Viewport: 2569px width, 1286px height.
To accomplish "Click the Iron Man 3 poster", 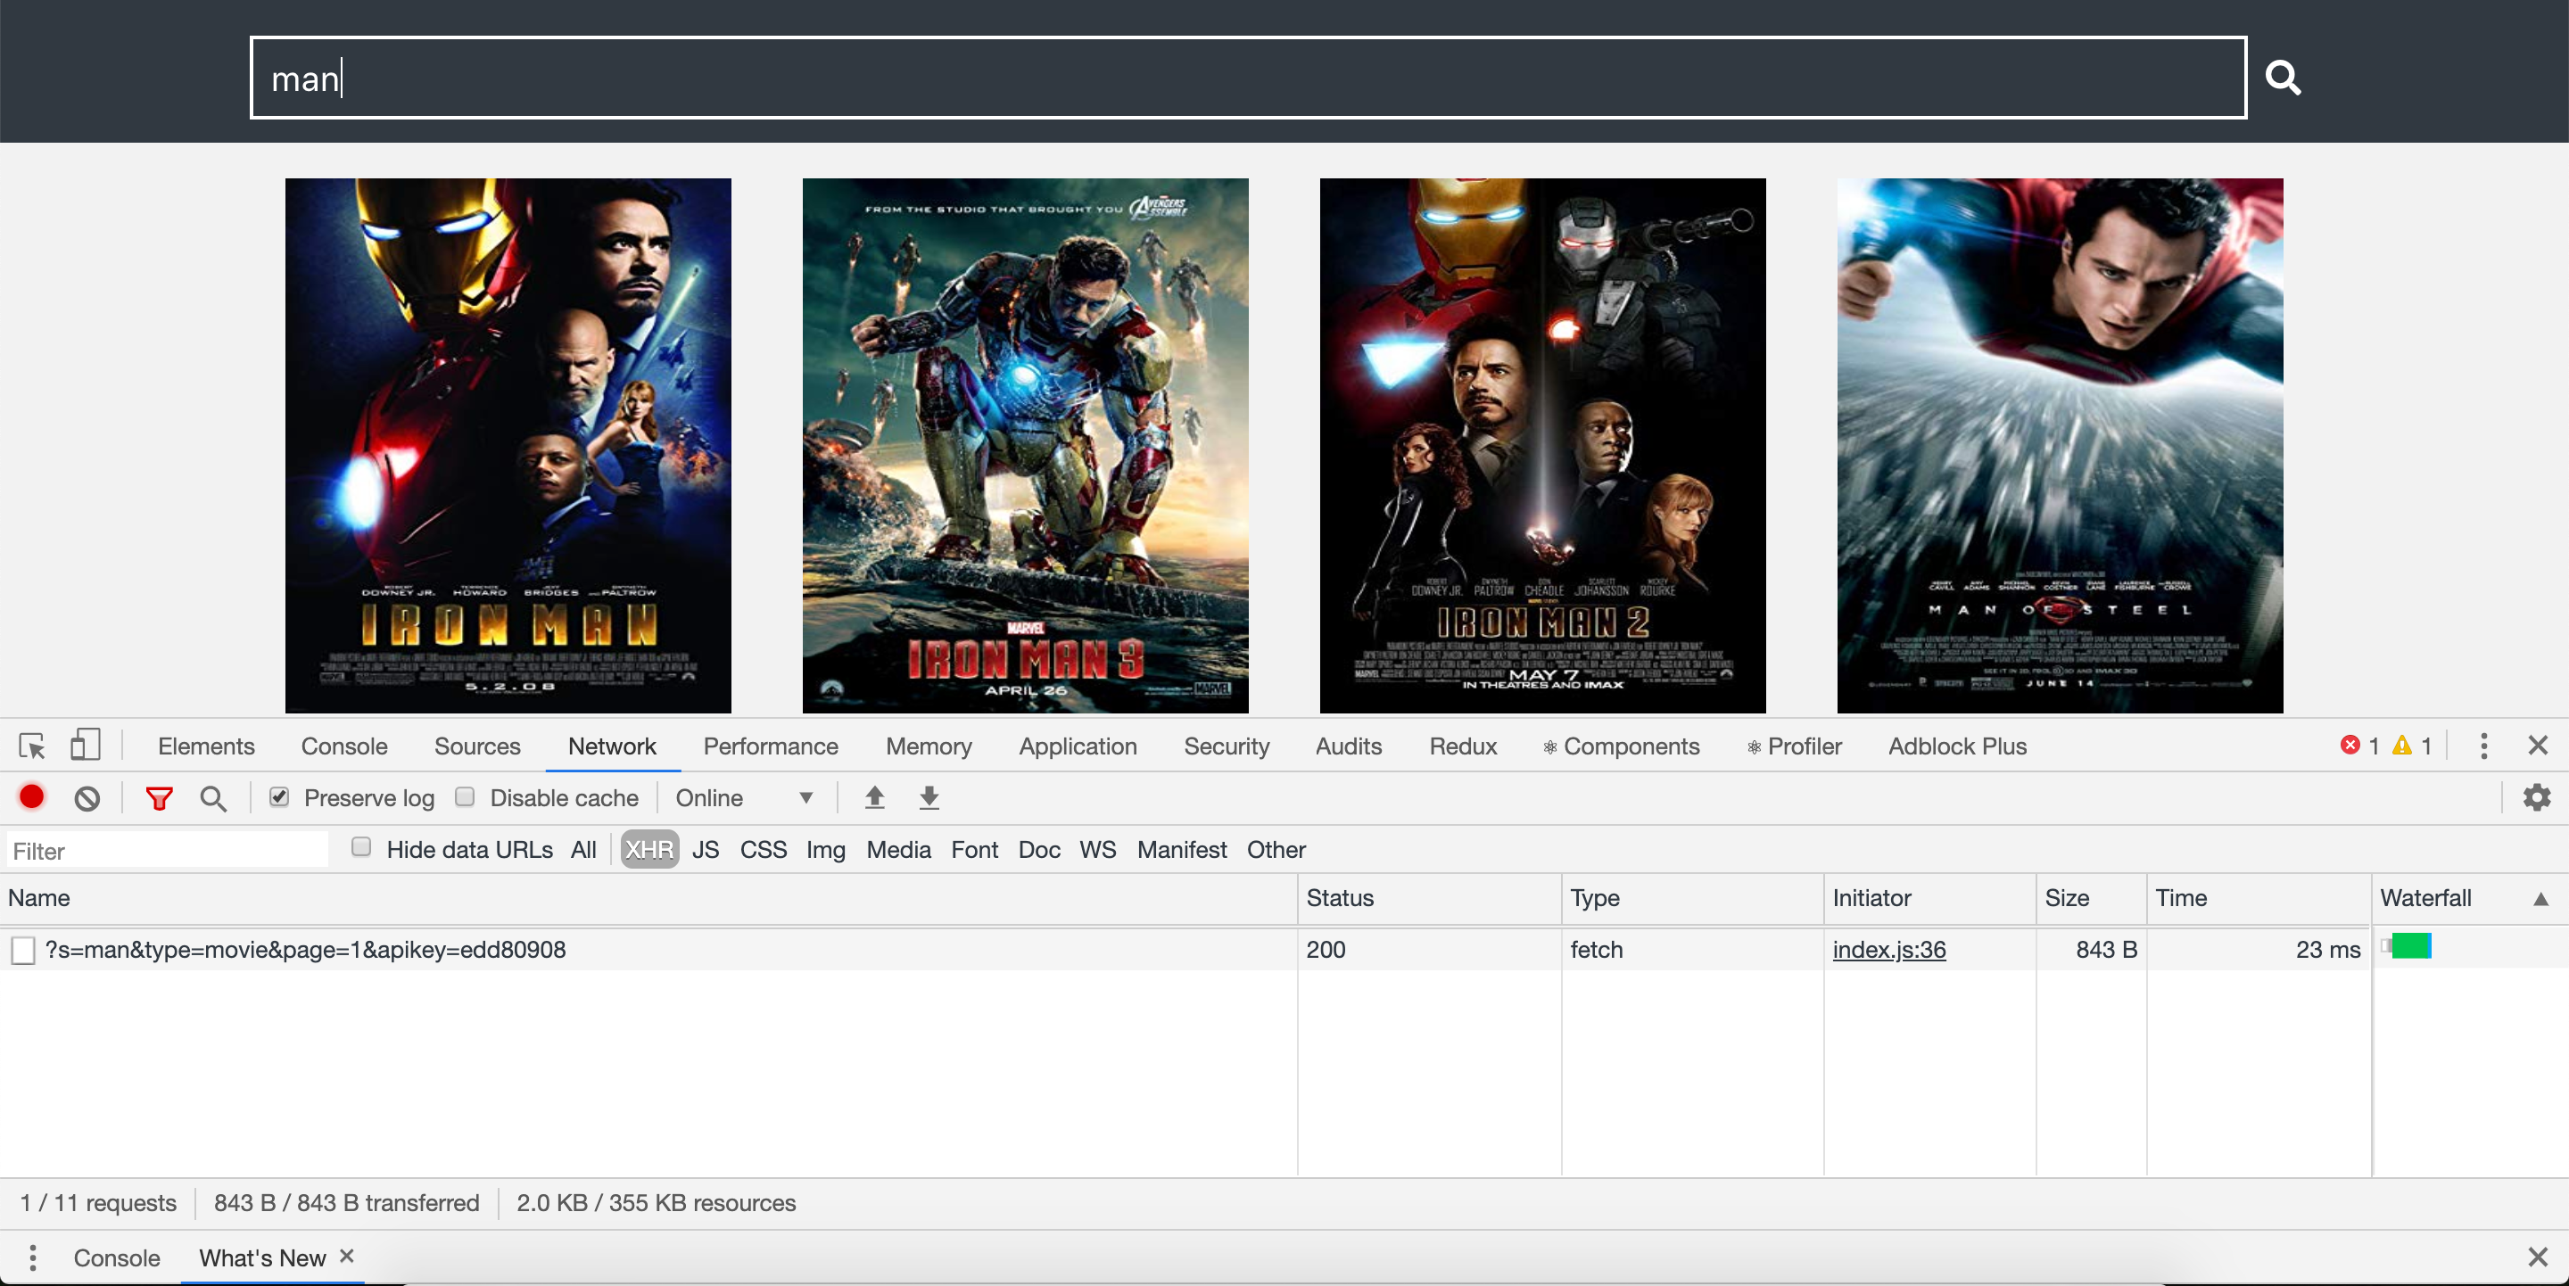I will point(1024,446).
